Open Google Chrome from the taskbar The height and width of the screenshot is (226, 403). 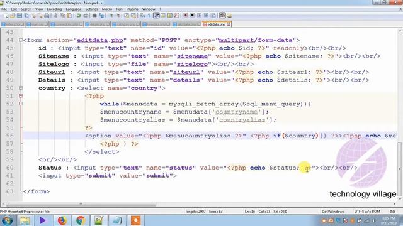[80, 220]
